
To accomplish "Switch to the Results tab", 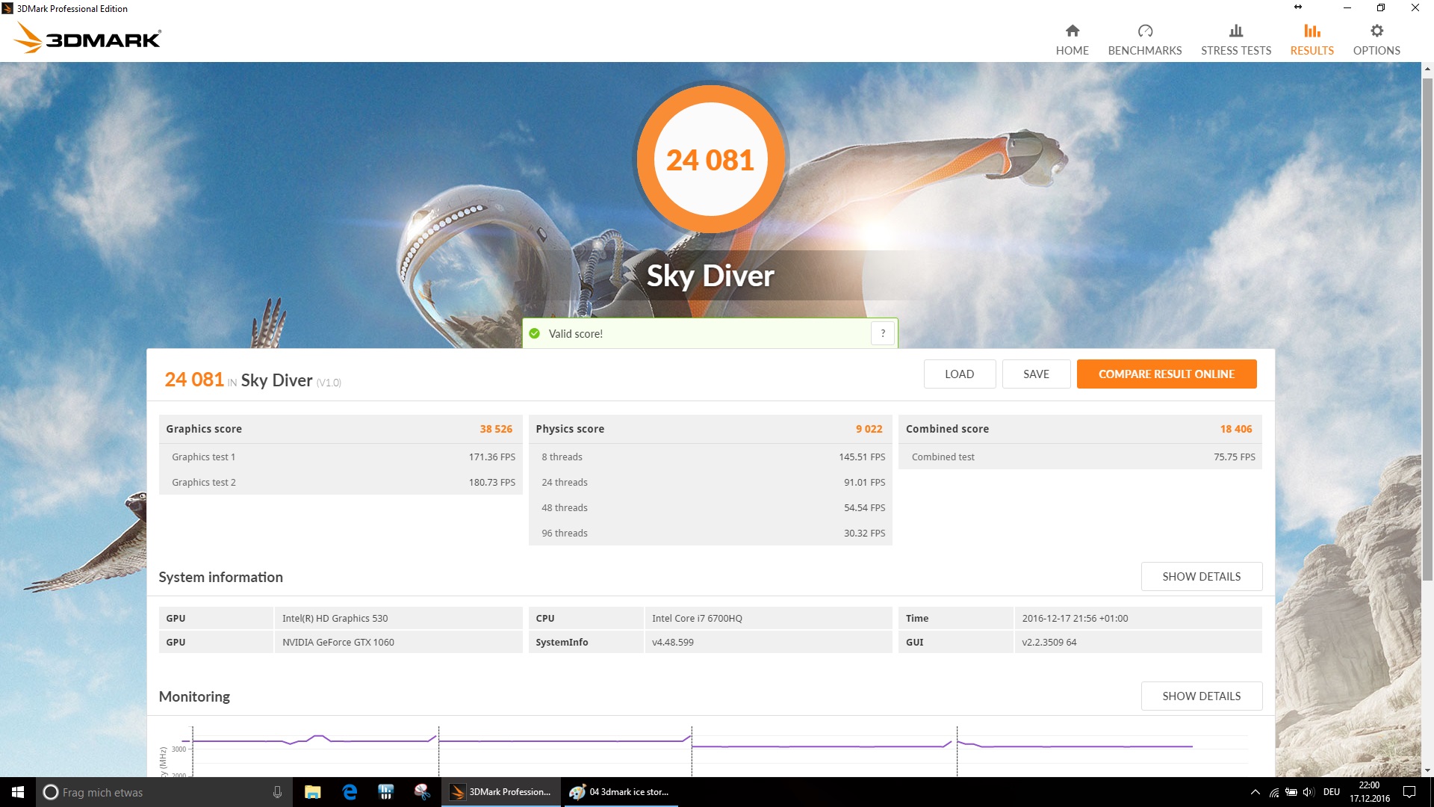I will pos(1312,39).
